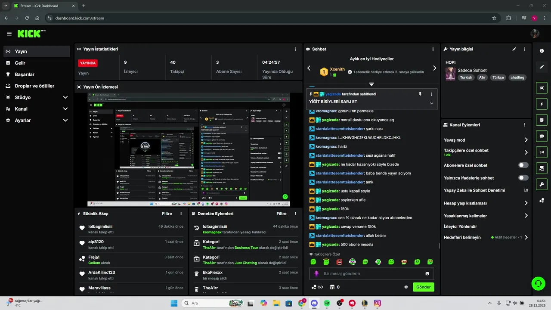This screenshot has width=551, height=310.
Task: Click the info icon in the right sidebar
Action: [542, 51]
